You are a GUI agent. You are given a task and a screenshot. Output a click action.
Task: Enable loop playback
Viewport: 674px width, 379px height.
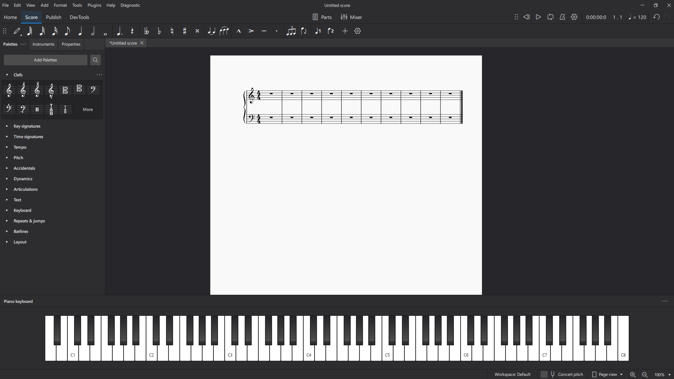click(550, 17)
